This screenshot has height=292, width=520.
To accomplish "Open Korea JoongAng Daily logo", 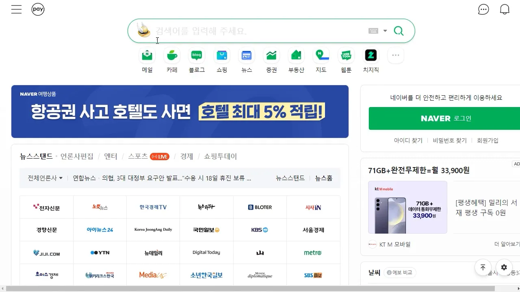I will (x=153, y=230).
